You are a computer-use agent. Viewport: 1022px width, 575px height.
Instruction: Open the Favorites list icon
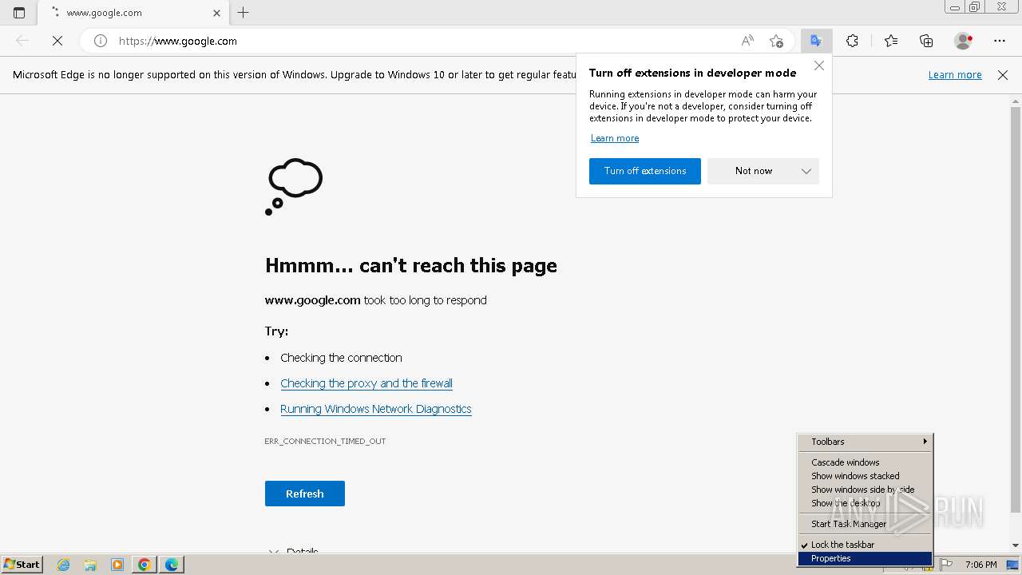891,41
